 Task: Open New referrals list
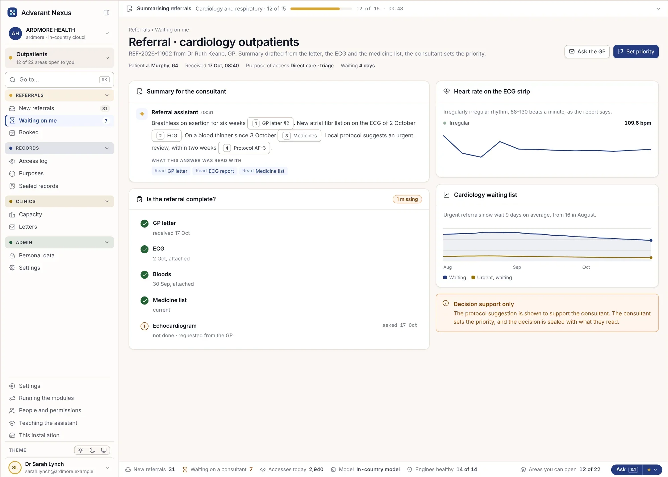59,108
